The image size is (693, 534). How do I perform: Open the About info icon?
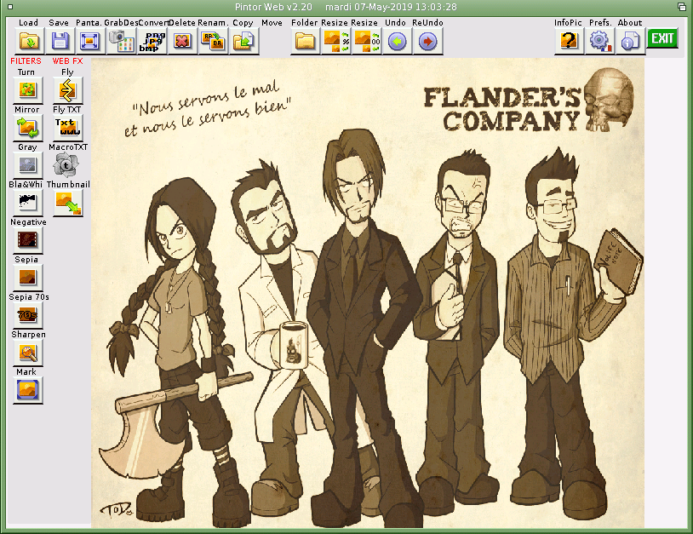tap(630, 42)
